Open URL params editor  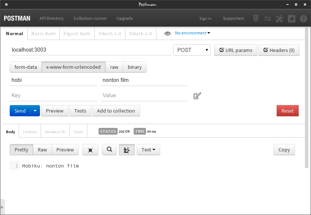[x=236, y=50]
